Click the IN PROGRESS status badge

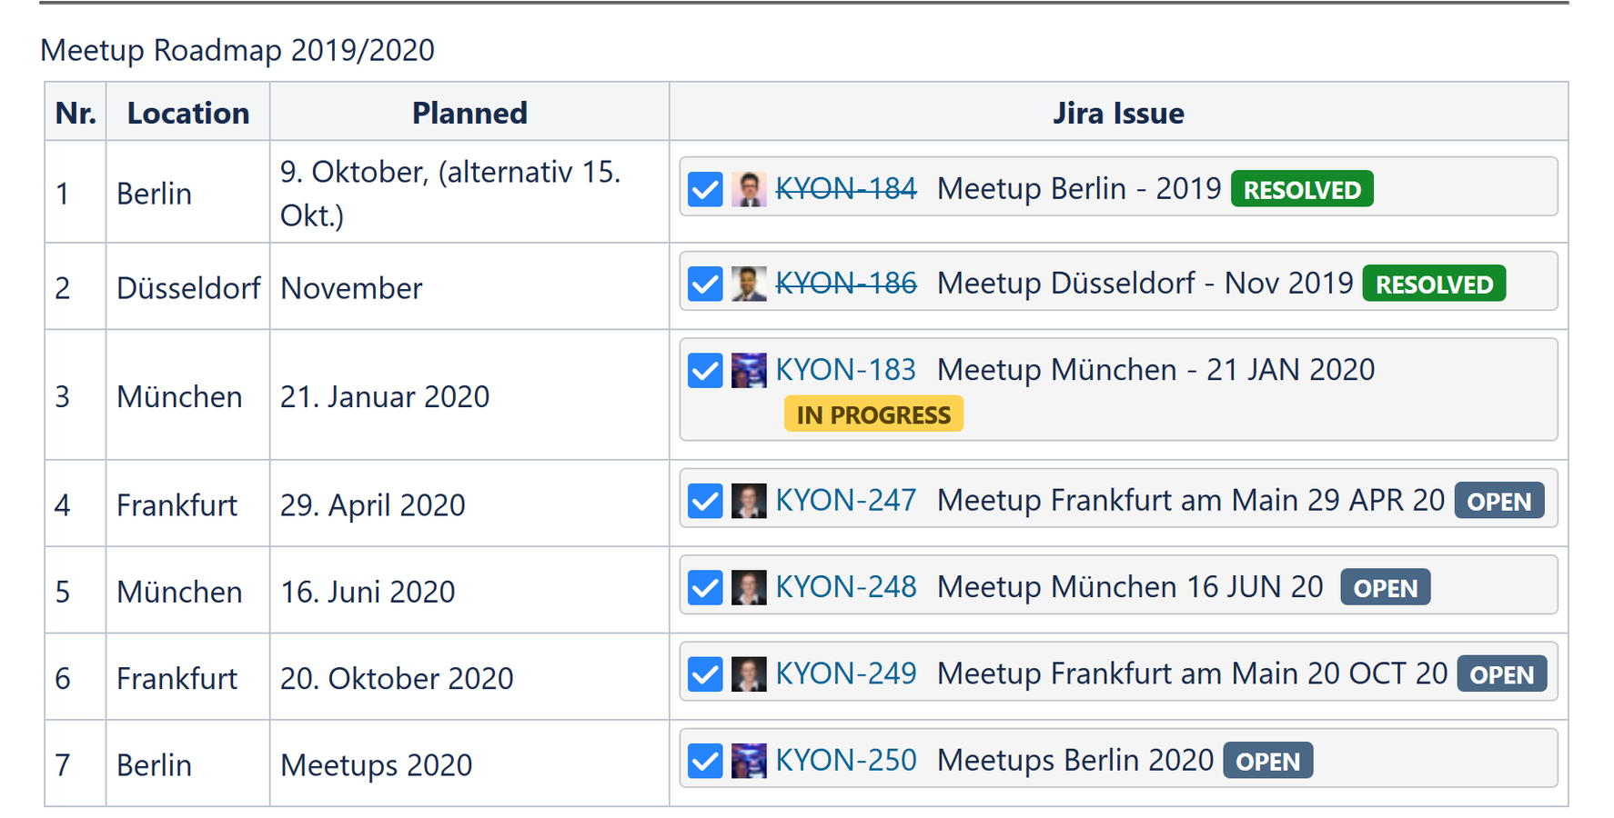[x=873, y=414]
